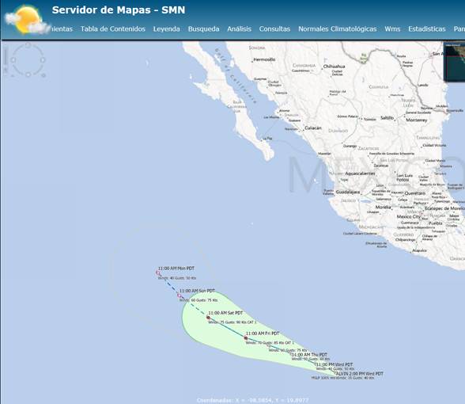465x404 pixels.
Task: Open Normales Climatológicas menu
Action: (337, 29)
